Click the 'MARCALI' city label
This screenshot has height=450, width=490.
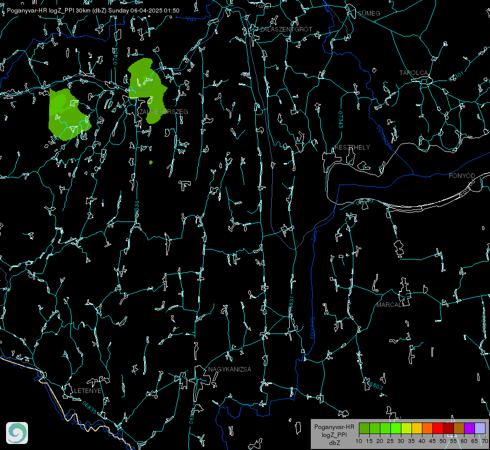pos(390,305)
